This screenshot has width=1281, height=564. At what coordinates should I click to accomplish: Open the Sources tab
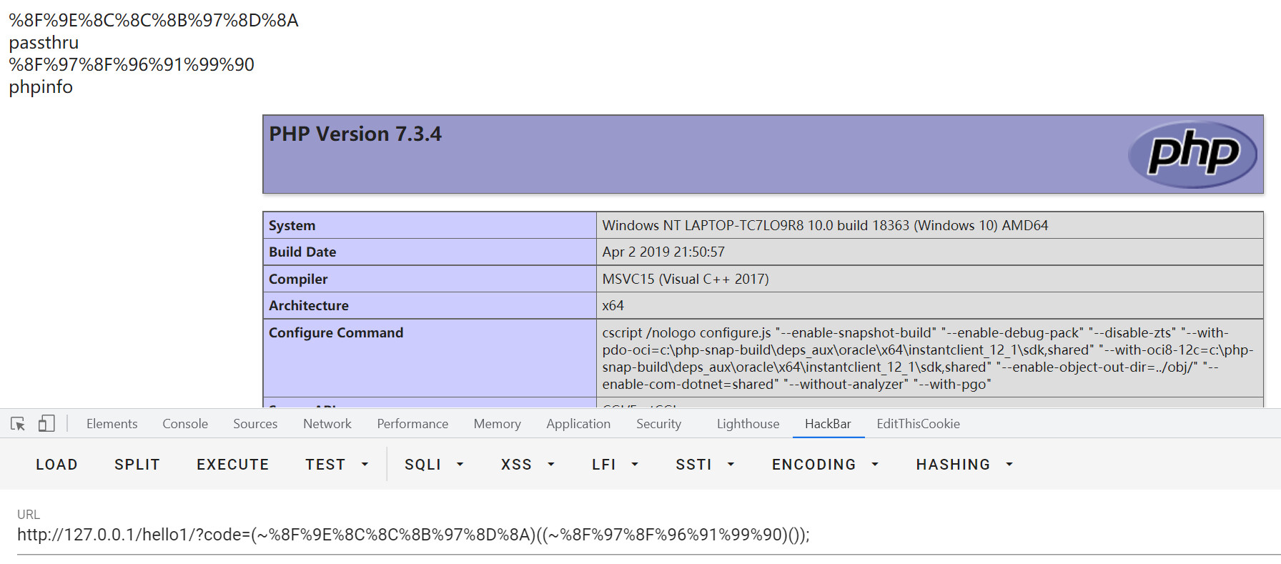255,424
